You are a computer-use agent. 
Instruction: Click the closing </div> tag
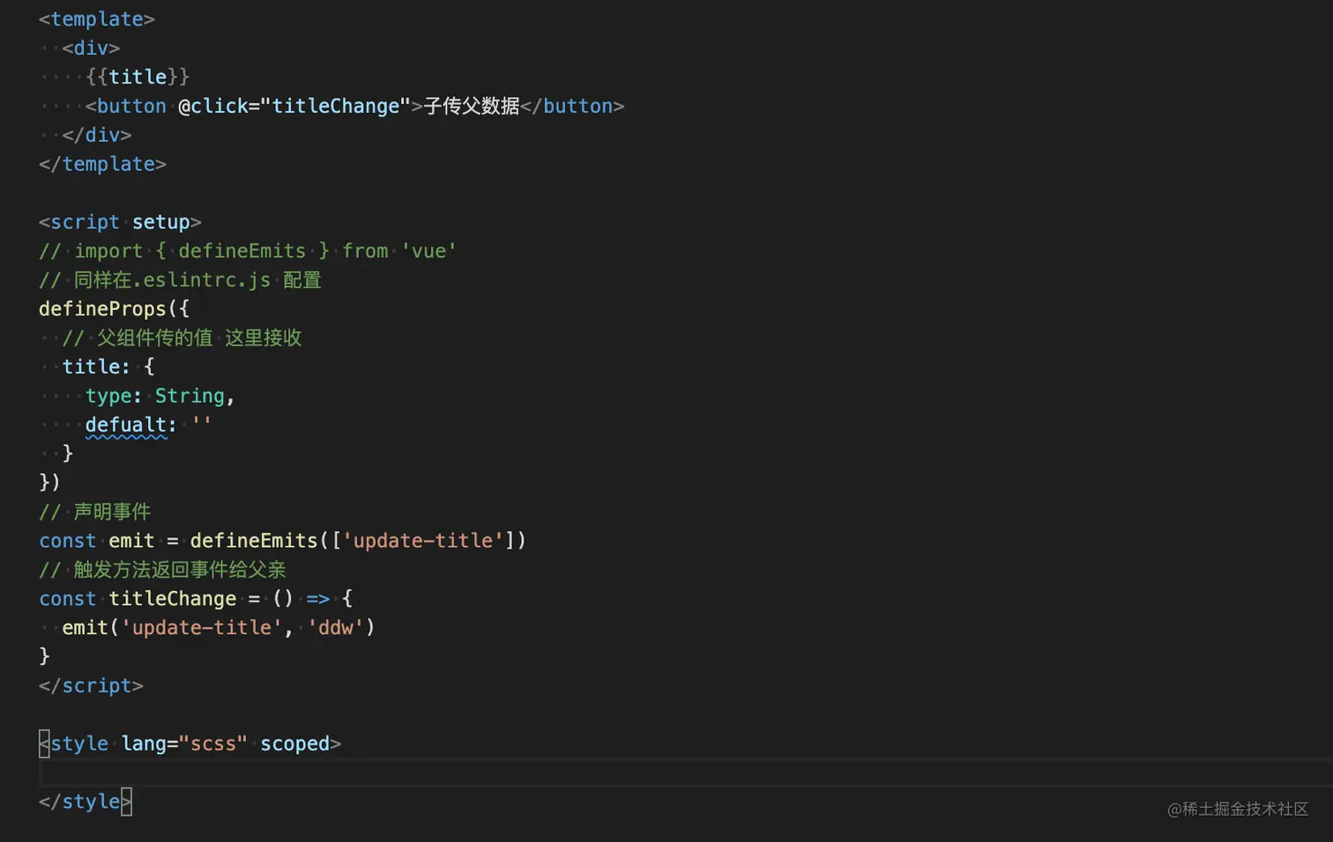97,135
